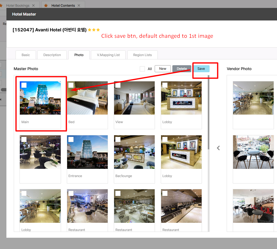The width and height of the screenshot is (277, 249).
Task: Click the hotel title Avanti Hotel text
Action: (x=50, y=30)
